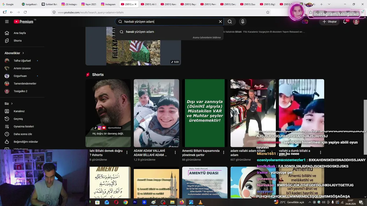Expand the Abonelikler section
The width and height of the screenshot is (367, 206).
[x=14, y=53]
